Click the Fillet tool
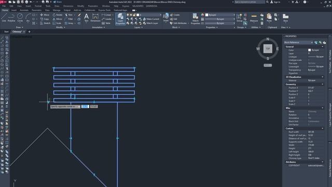Image resolution: width=332 pixels, height=187 pixels. [x=69, y=19]
